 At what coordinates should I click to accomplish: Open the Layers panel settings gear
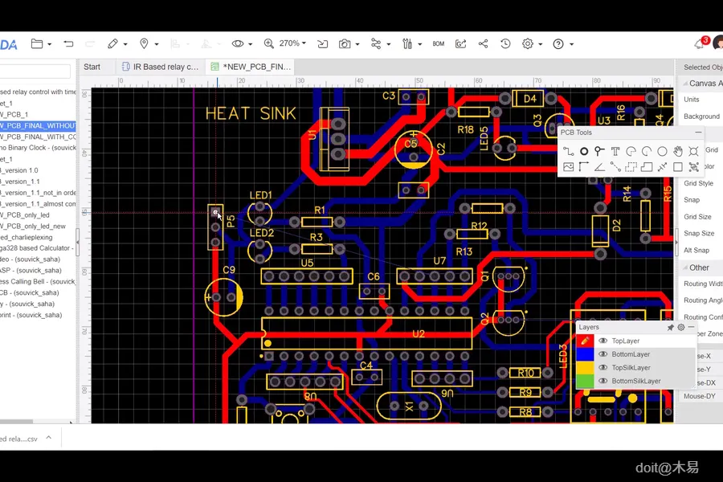point(680,327)
